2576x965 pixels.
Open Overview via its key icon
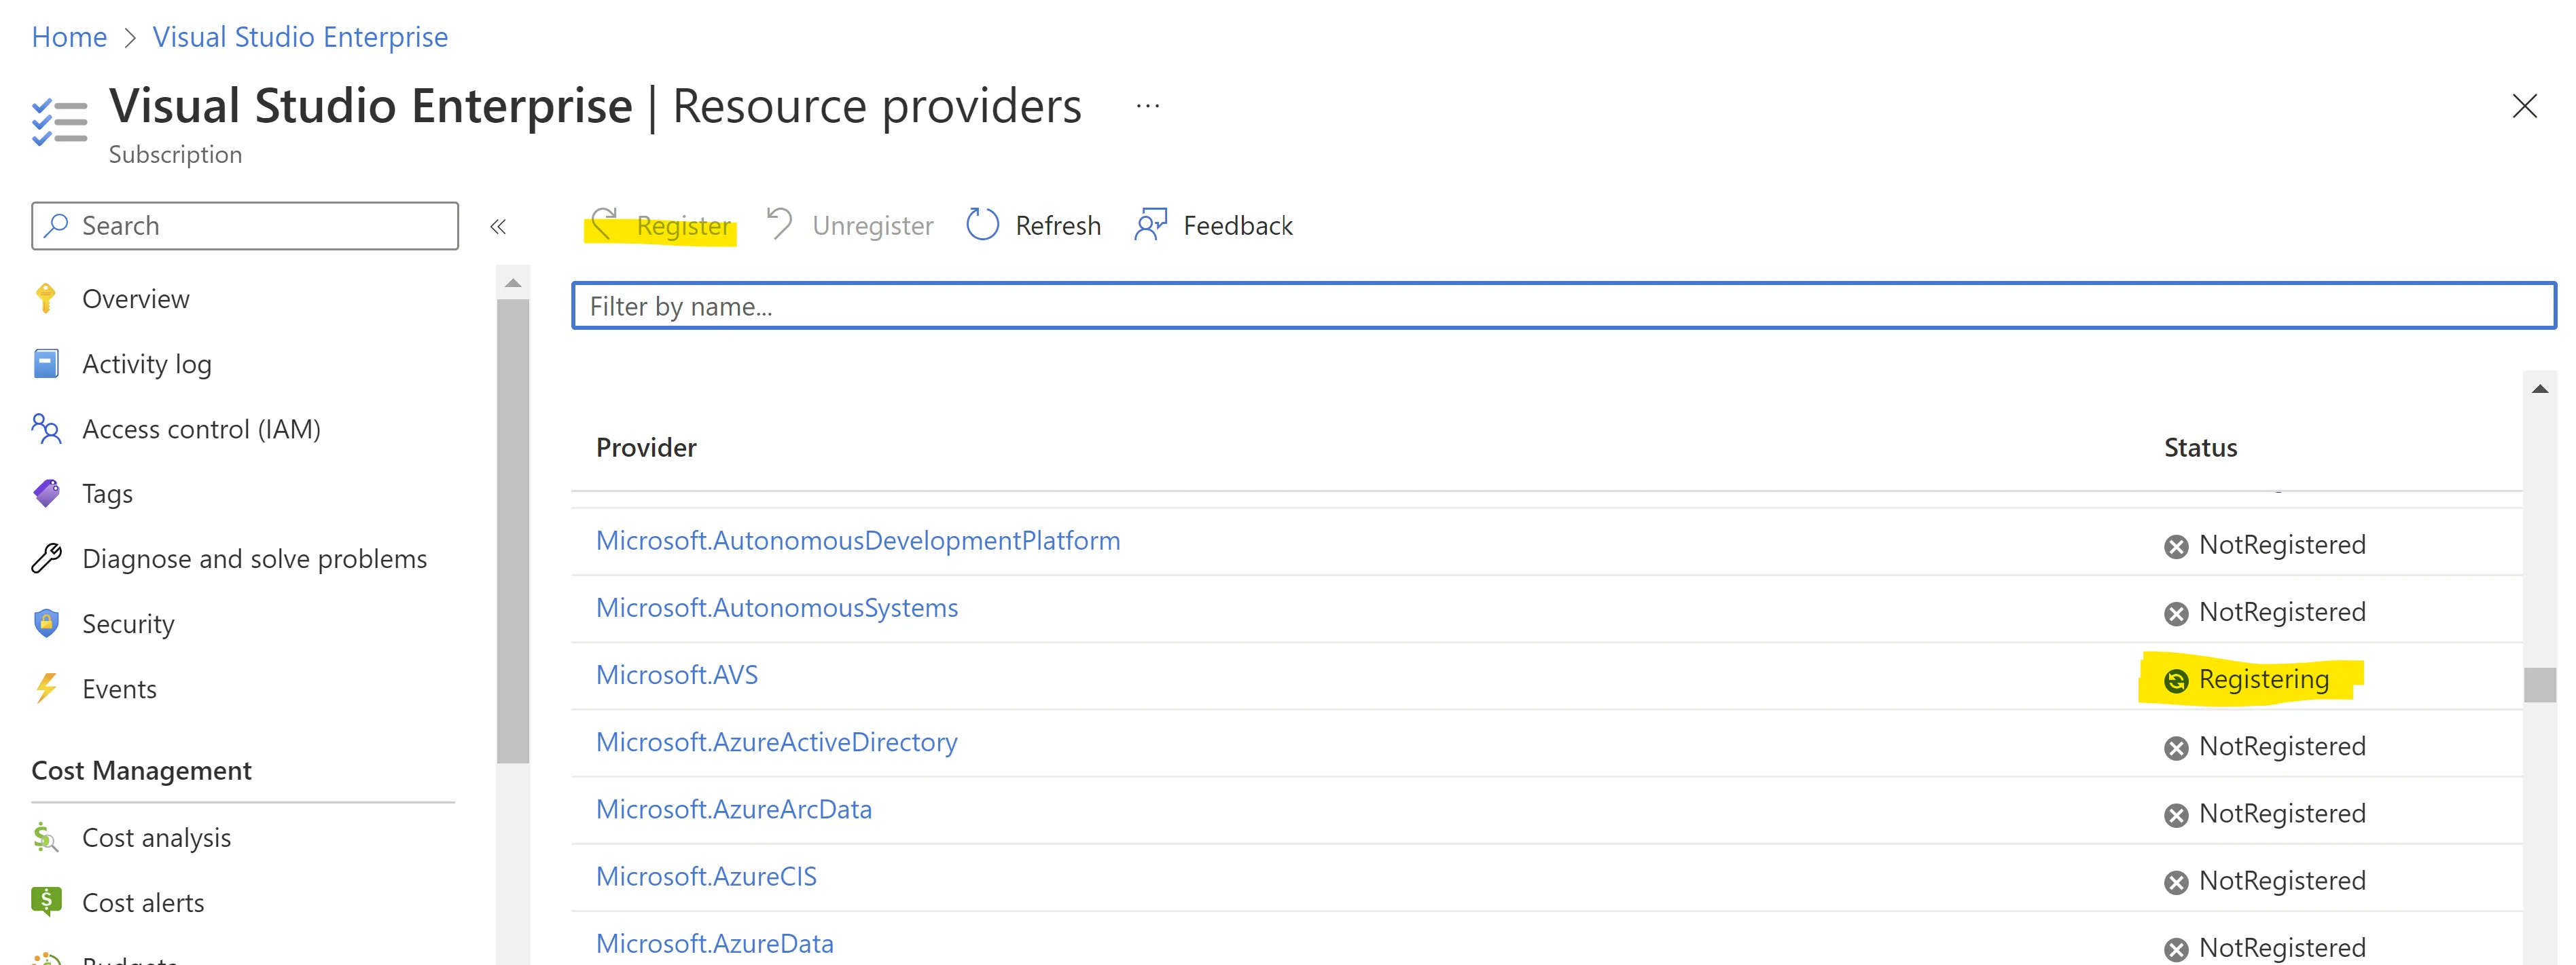(x=46, y=299)
